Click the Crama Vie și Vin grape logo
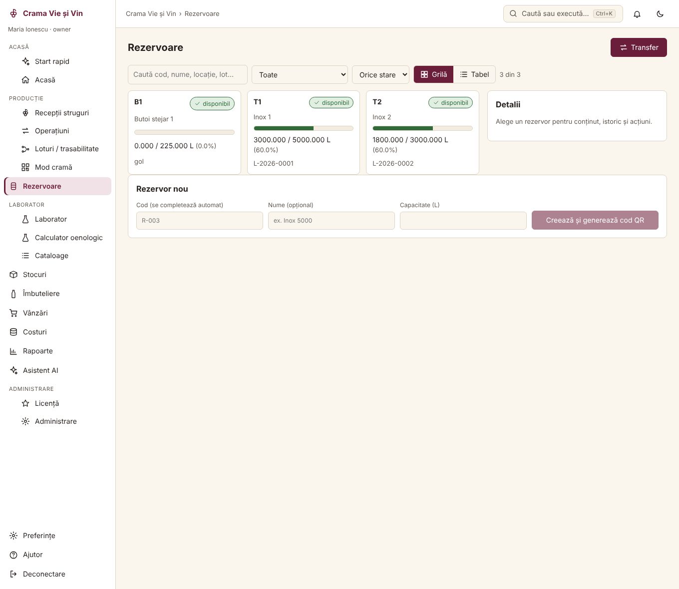This screenshot has width=679, height=589. point(13,13)
